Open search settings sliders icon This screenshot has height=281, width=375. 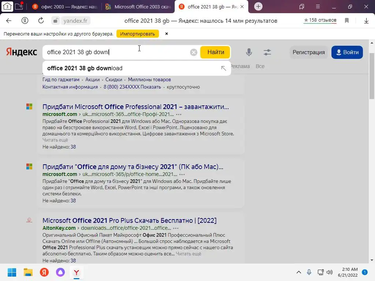pos(267,52)
